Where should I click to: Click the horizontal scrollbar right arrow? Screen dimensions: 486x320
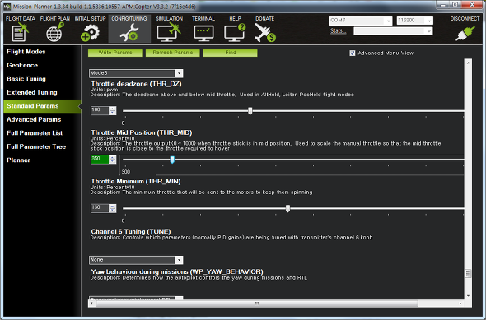pos(460,304)
